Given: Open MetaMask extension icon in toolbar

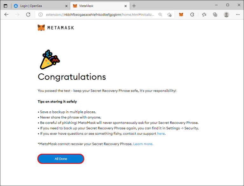Looking at the screenshot, I should pos(181,15).
